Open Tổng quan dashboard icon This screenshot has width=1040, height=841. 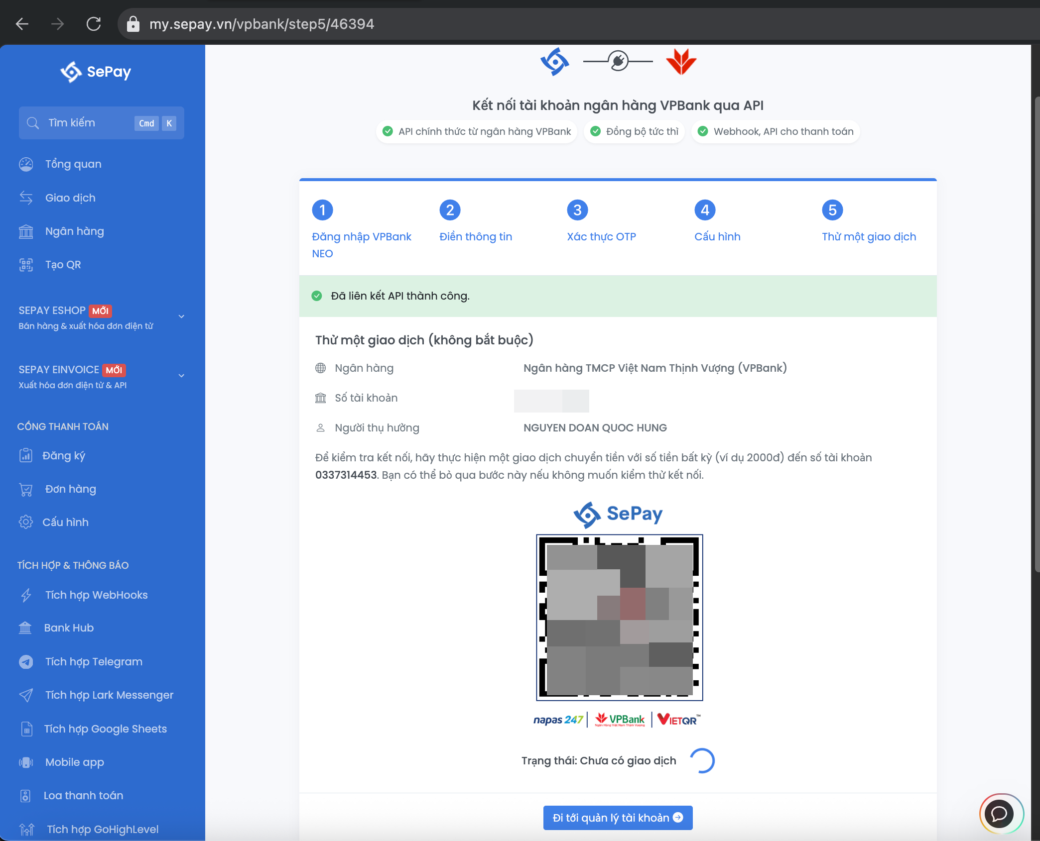pos(26,164)
